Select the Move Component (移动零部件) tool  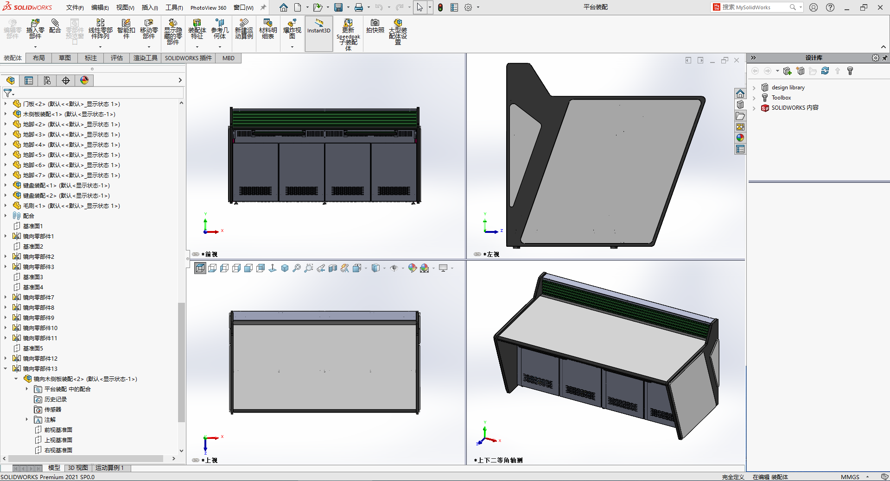coord(149,29)
